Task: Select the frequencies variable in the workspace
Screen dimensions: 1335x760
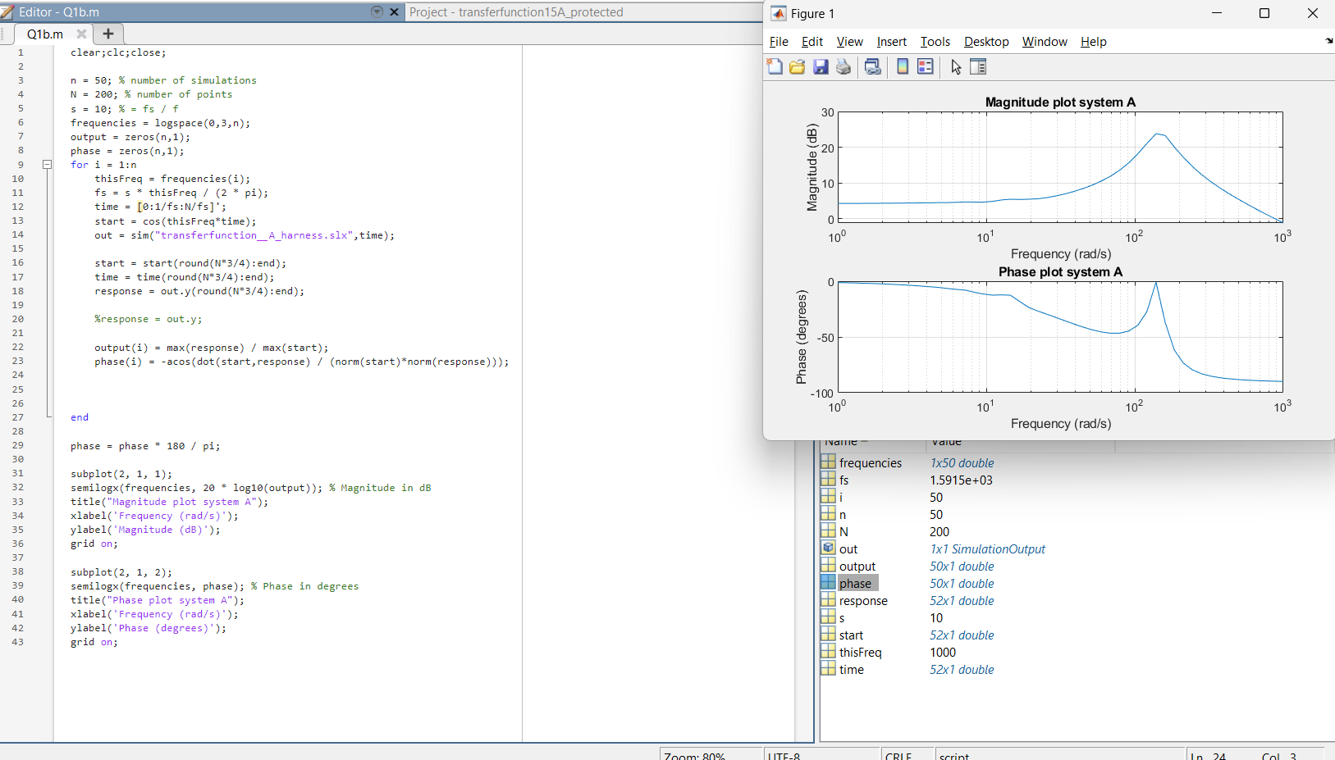Action: (x=870, y=463)
